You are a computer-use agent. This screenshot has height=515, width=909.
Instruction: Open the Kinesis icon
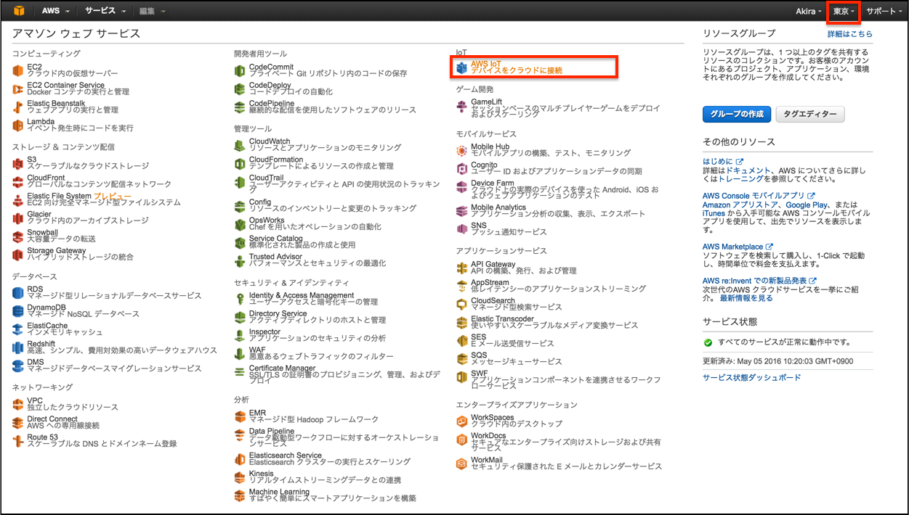[x=241, y=477]
